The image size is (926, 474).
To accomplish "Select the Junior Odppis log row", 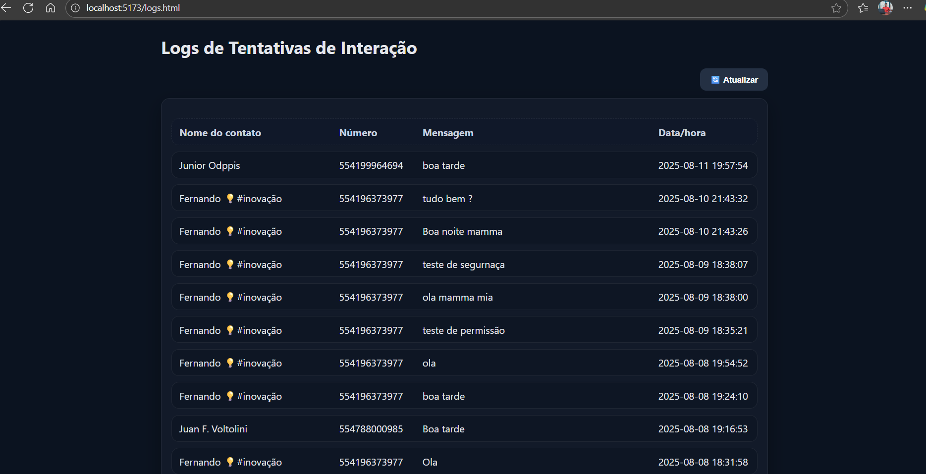I will click(x=464, y=165).
